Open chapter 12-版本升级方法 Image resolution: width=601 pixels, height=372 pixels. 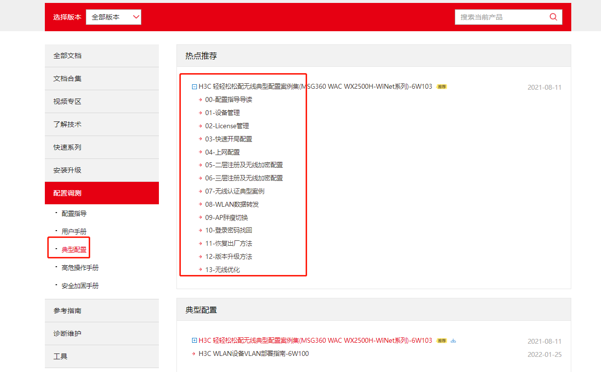click(x=229, y=256)
